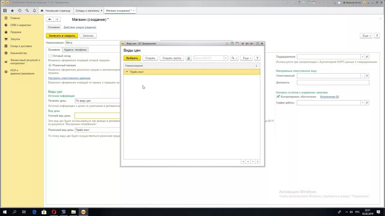
Task: Click the Должность input field
Action: coord(333,82)
